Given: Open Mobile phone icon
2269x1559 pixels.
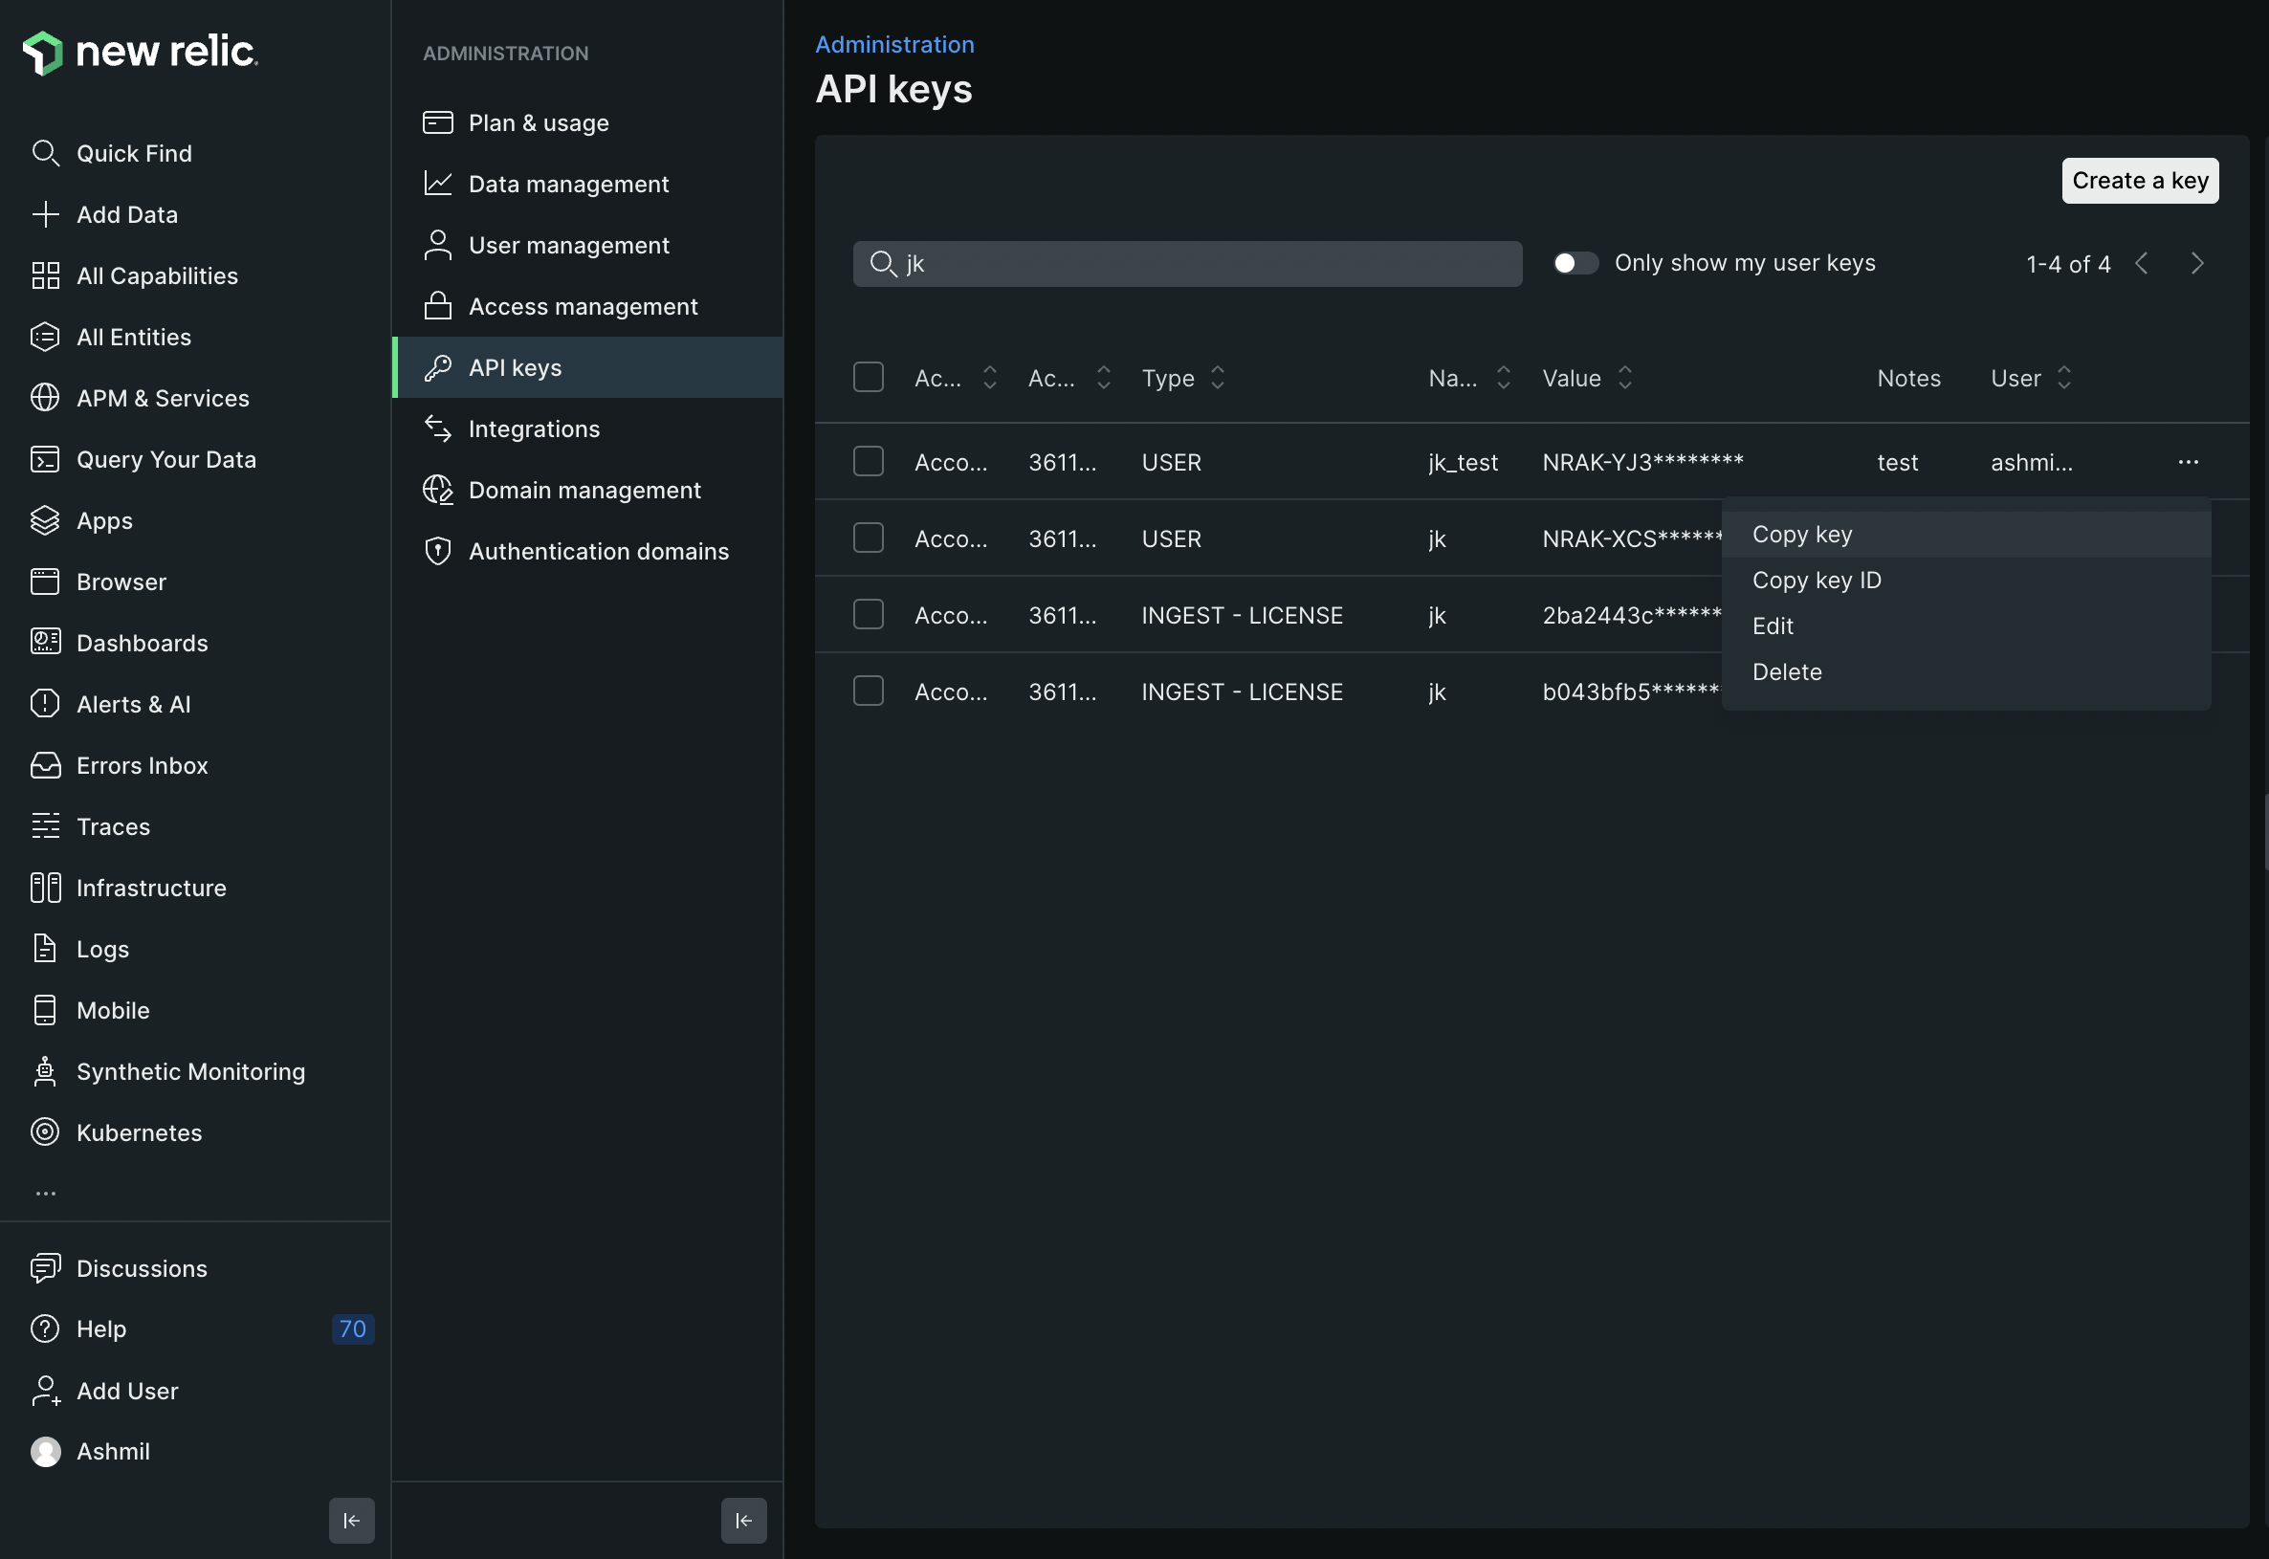Looking at the screenshot, I should pyautogui.click(x=45, y=1010).
